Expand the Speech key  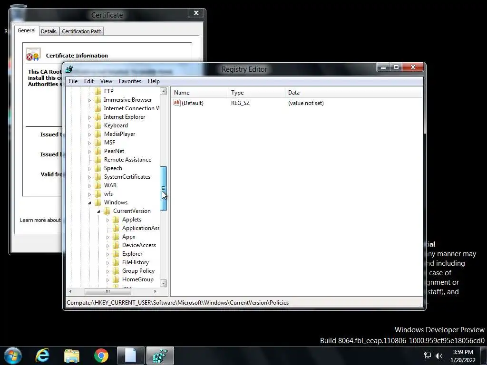[x=89, y=169]
